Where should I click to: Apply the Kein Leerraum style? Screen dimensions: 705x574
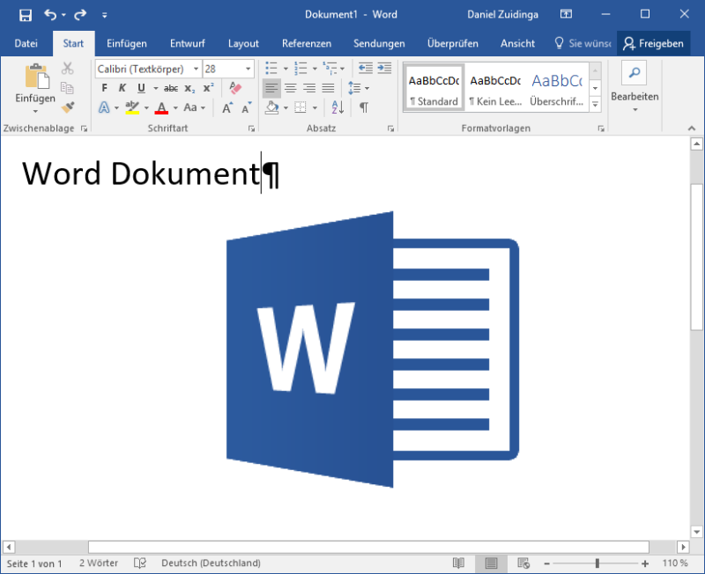(495, 87)
